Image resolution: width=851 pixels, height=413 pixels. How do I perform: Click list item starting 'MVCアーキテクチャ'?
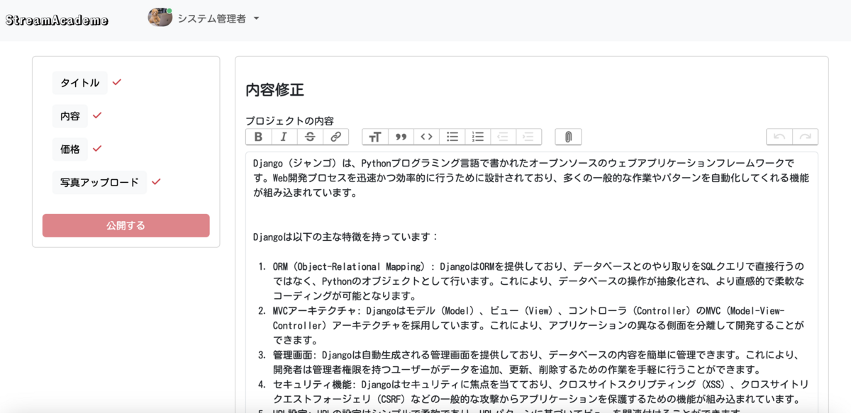(x=539, y=325)
